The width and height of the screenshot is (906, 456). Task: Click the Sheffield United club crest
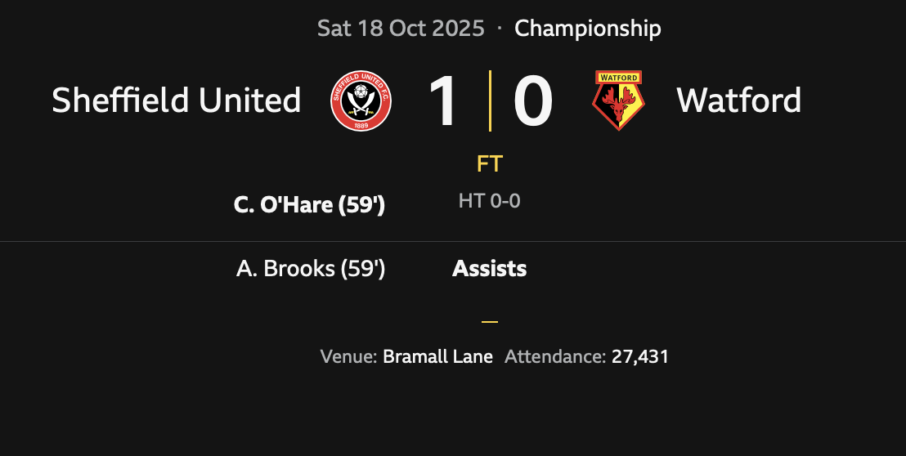pyautogui.click(x=361, y=101)
